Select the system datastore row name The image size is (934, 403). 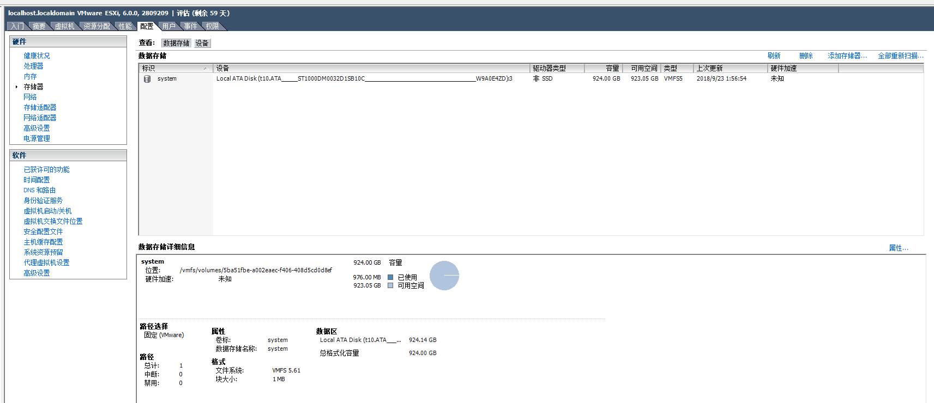click(x=167, y=78)
